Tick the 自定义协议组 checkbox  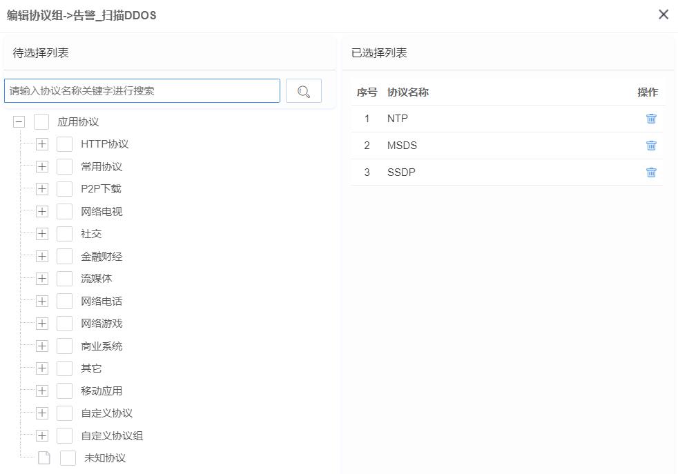point(64,435)
